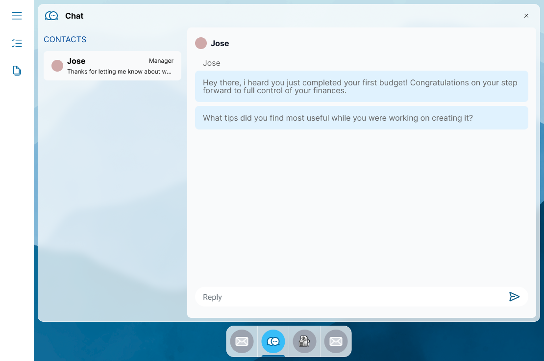Click the chat bubbles icon beside Chat title
This screenshot has height=361, width=544.
coord(51,16)
